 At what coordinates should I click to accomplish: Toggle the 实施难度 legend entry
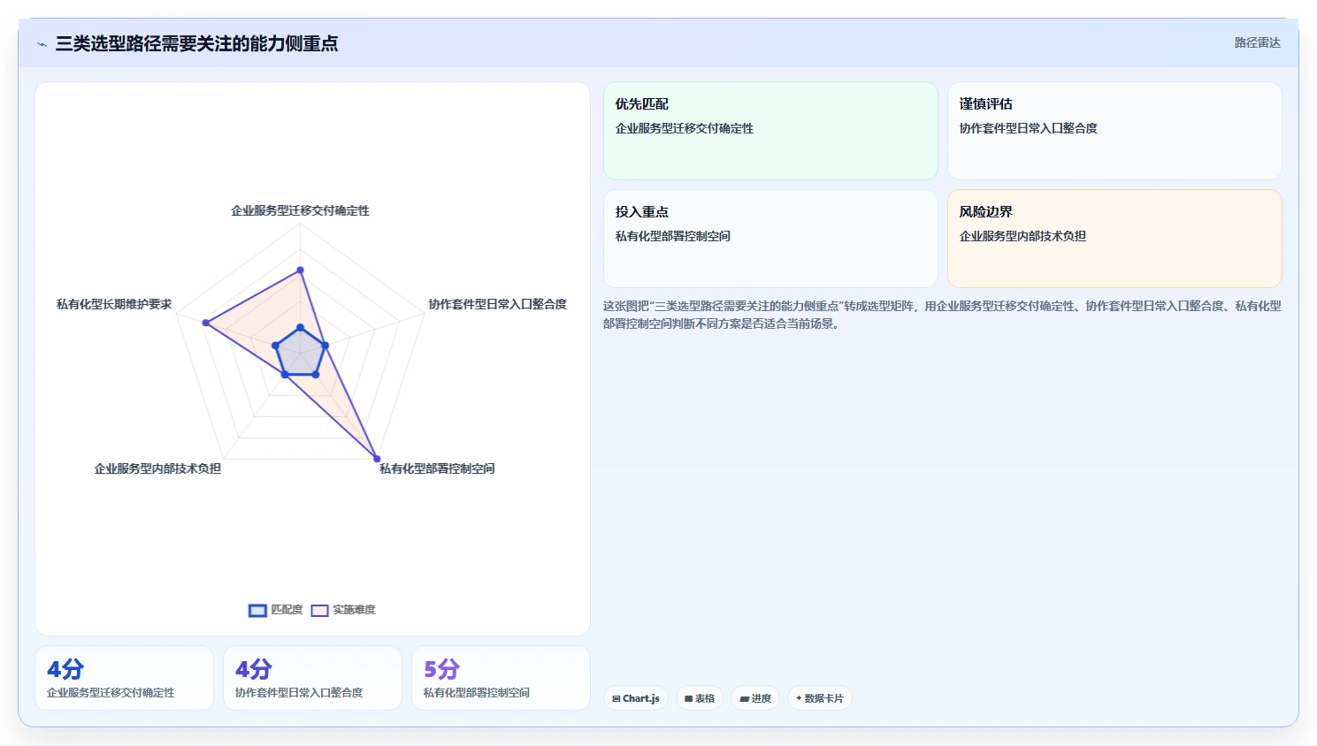click(x=343, y=610)
